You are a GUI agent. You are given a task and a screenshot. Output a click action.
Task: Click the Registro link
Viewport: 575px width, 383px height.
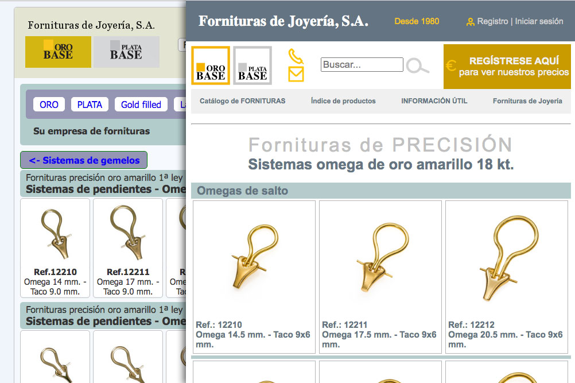point(492,21)
